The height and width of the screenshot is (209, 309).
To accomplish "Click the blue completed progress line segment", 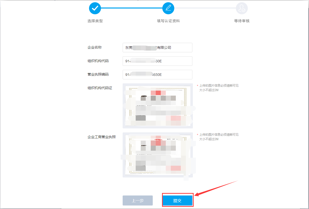I will pyautogui.click(x=131, y=8).
